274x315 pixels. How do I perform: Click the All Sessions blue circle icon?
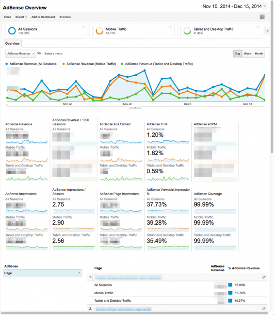12,31
